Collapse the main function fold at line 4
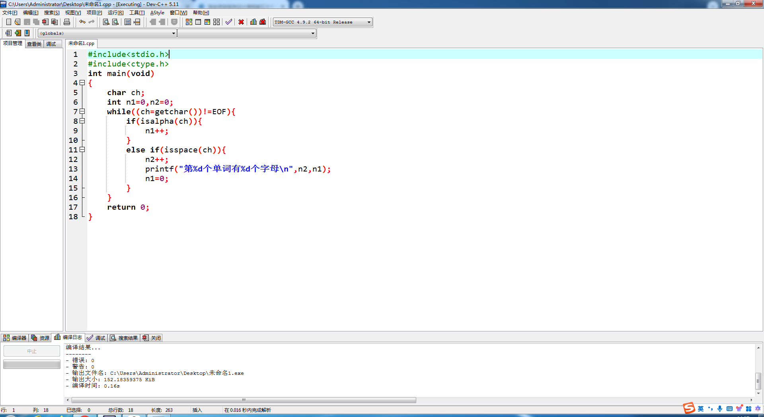Viewport: 764px width, 417px height. coord(82,83)
